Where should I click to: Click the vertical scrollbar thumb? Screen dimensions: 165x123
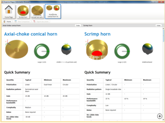pyautogui.click(x=163, y=36)
